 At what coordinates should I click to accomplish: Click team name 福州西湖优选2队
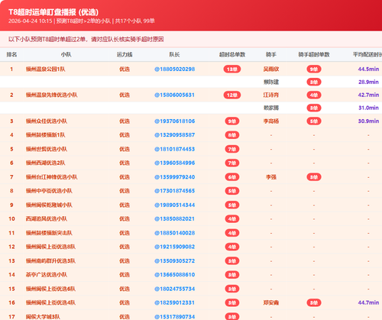point(46,163)
